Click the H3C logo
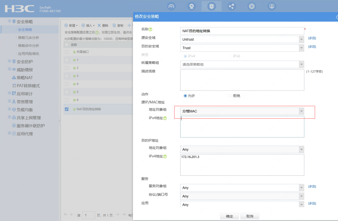This screenshot has height=221, width=338. click(19, 9)
